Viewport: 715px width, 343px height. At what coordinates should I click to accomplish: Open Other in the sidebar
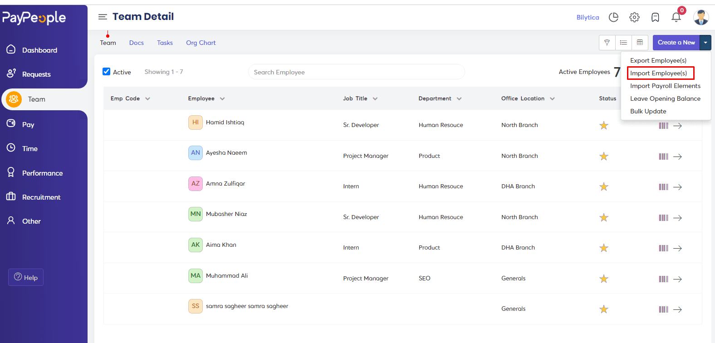pyautogui.click(x=31, y=221)
